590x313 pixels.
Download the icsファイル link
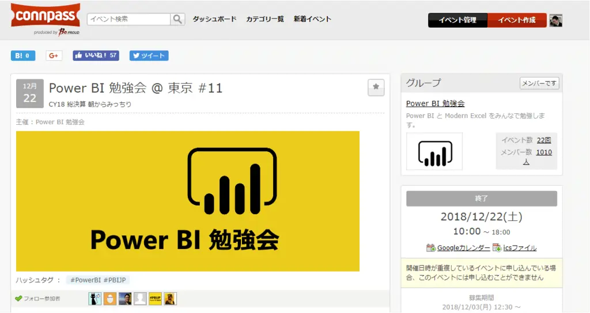click(520, 248)
